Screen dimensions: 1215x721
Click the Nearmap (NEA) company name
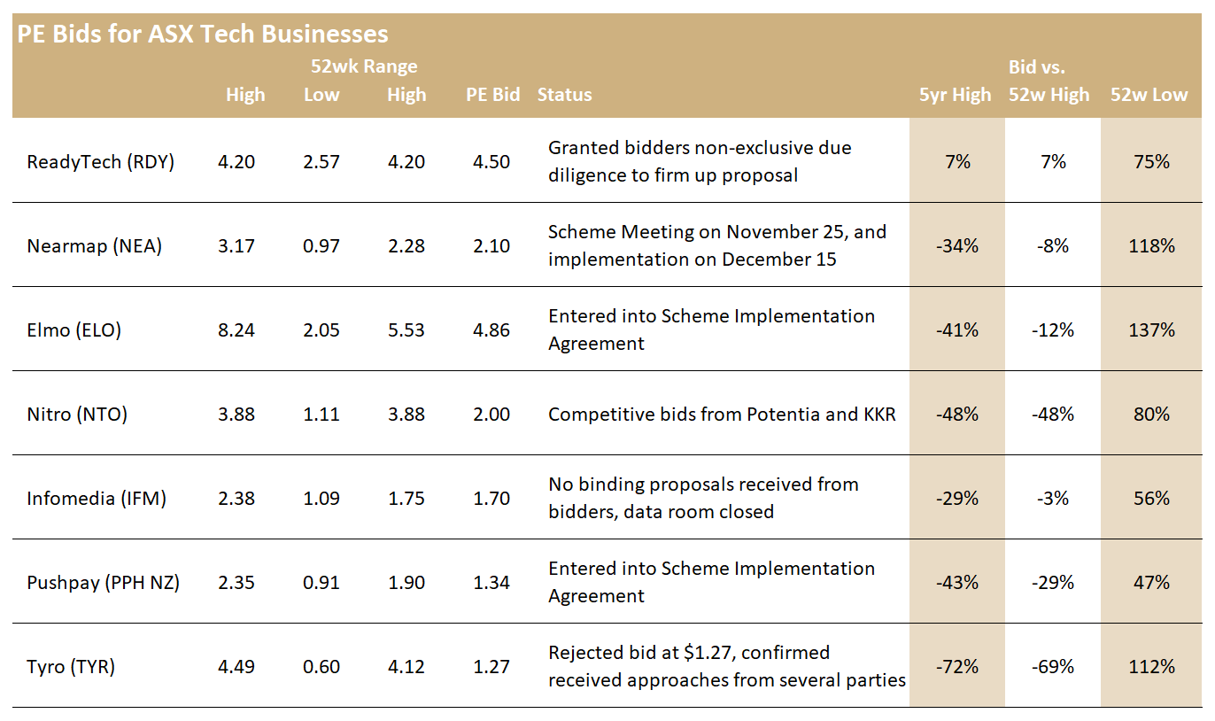[95, 246]
